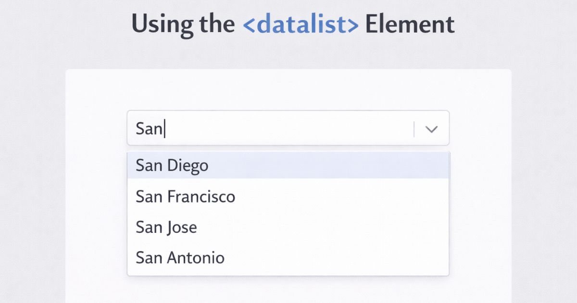Click the second suggestion starting with "San F"

coord(288,196)
